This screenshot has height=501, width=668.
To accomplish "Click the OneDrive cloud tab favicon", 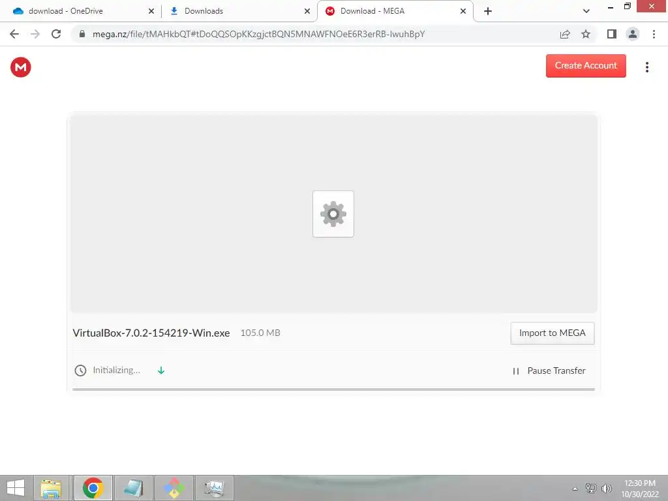I will coord(18,11).
